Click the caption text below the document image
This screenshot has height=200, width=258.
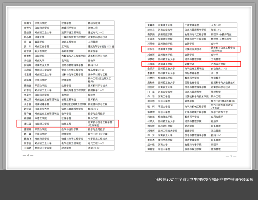[204, 179]
